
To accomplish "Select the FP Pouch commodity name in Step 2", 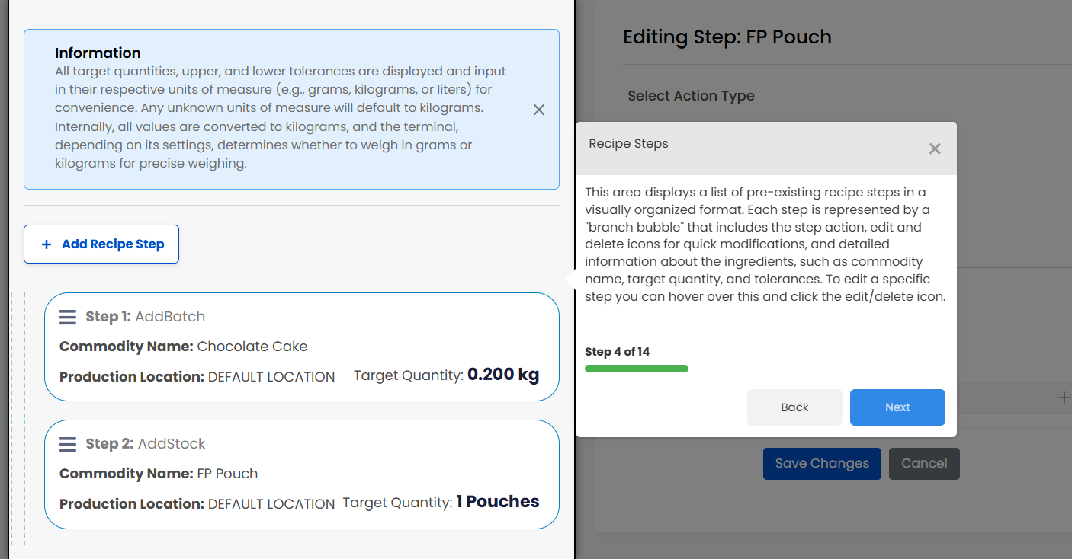I will (227, 474).
